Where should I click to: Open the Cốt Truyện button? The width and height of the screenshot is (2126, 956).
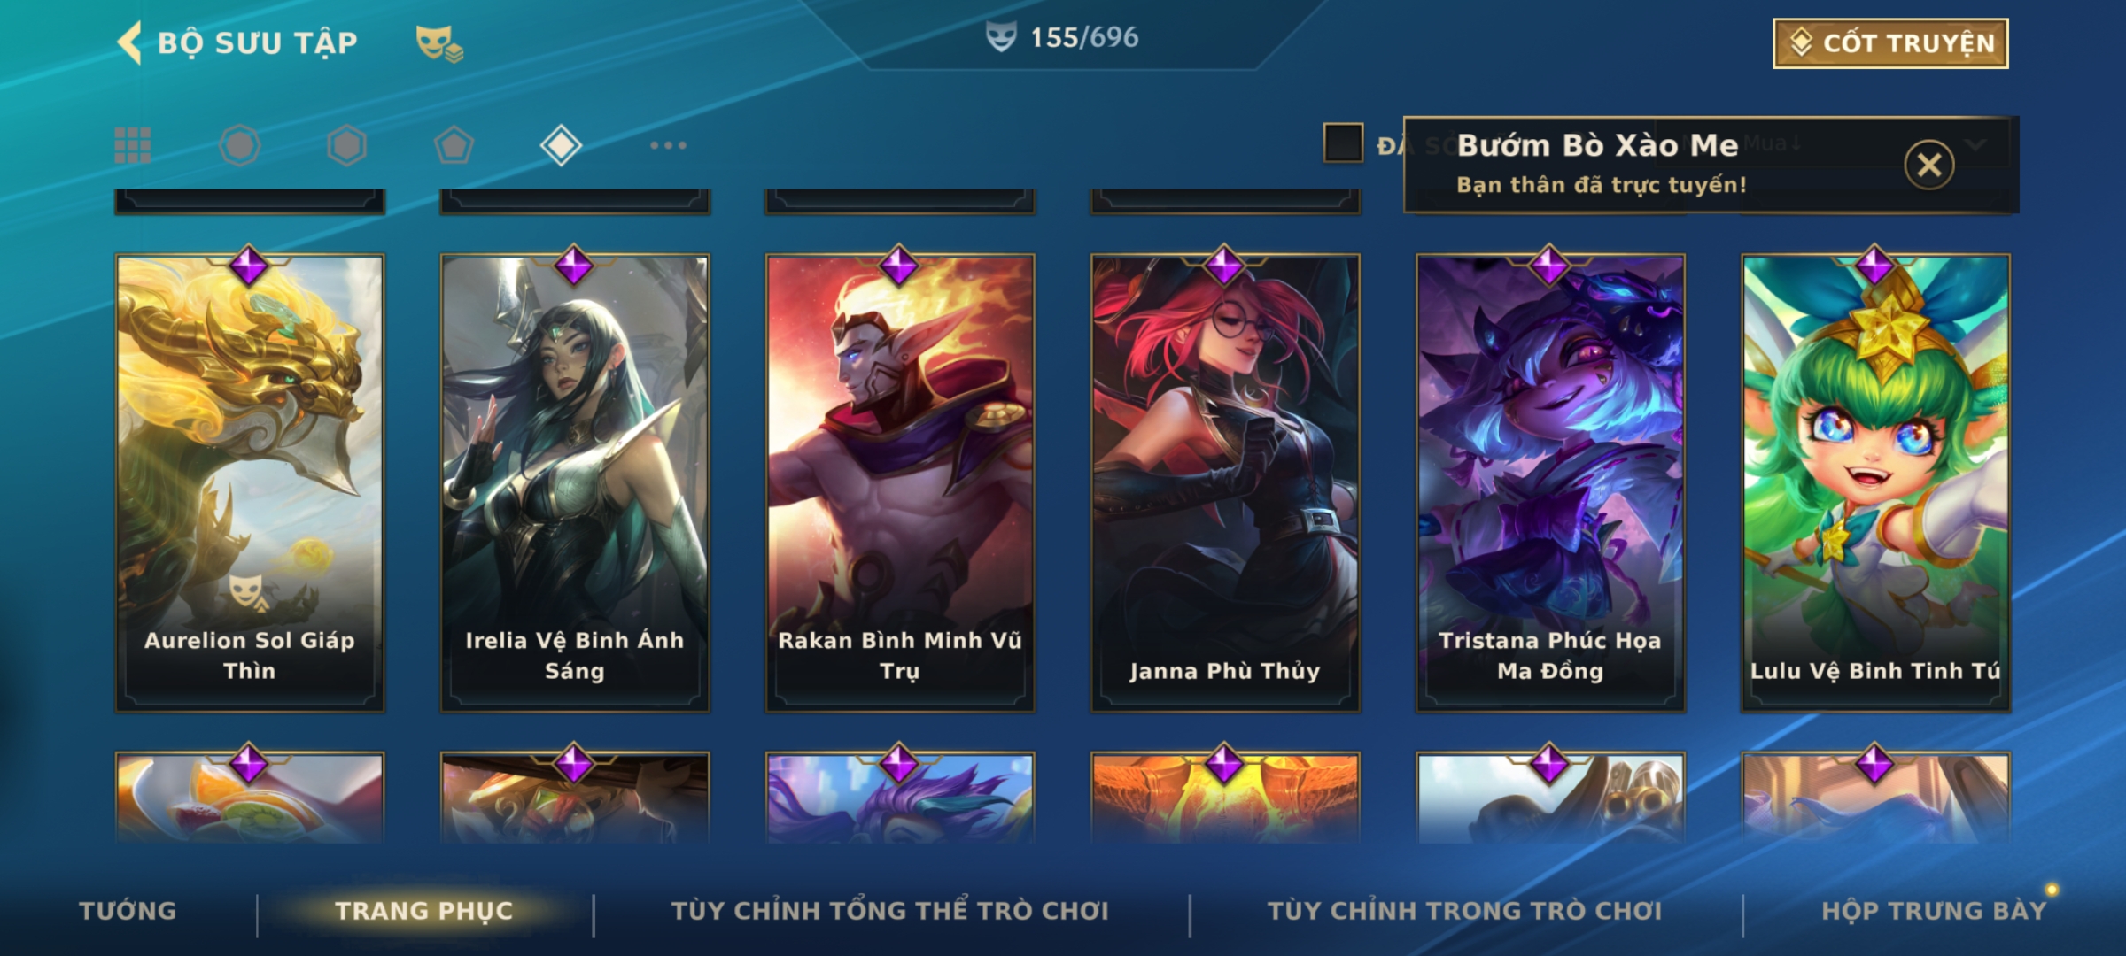click(1890, 43)
